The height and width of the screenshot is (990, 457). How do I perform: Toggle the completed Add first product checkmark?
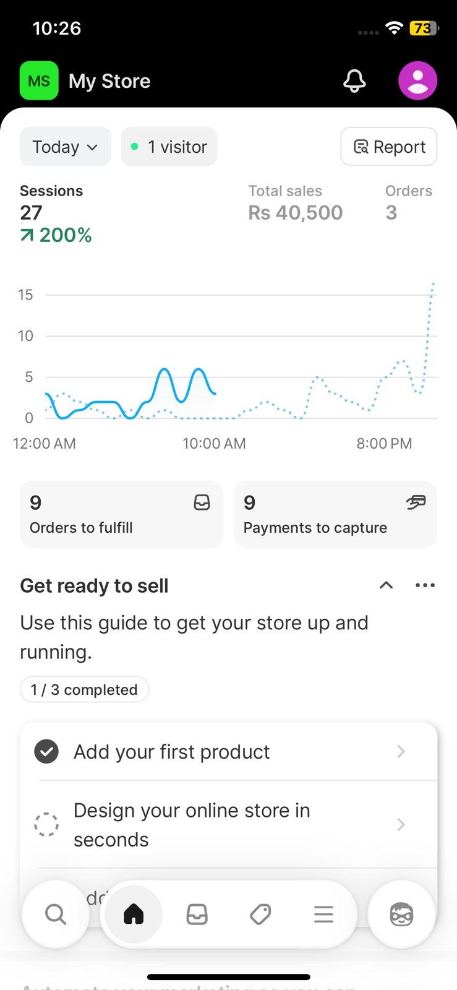point(46,752)
